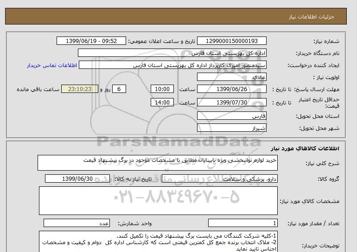Click the response deadline time 10:00
Viewport: 357px width, 252px height.
point(162,89)
